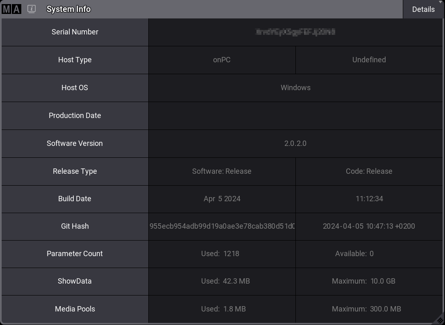Expand the small corner arrow above Details
The height and width of the screenshot is (325, 445).
441,2
